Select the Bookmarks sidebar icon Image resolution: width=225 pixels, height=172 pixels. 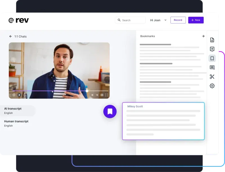212,58
